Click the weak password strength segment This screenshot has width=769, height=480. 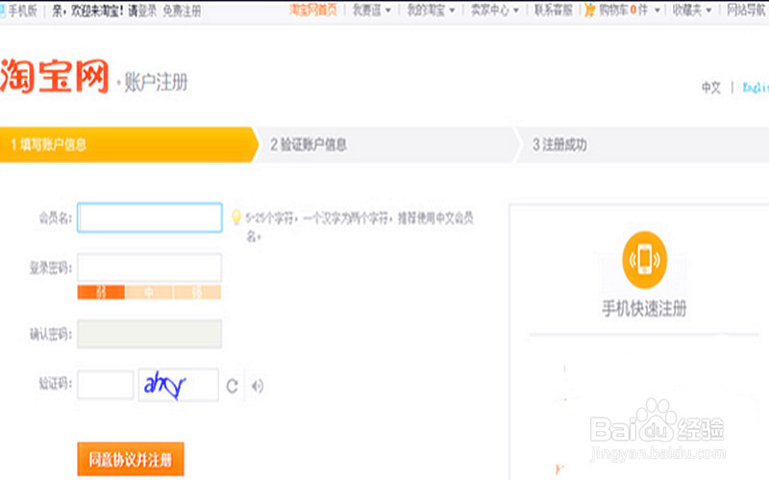tap(101, 293)
